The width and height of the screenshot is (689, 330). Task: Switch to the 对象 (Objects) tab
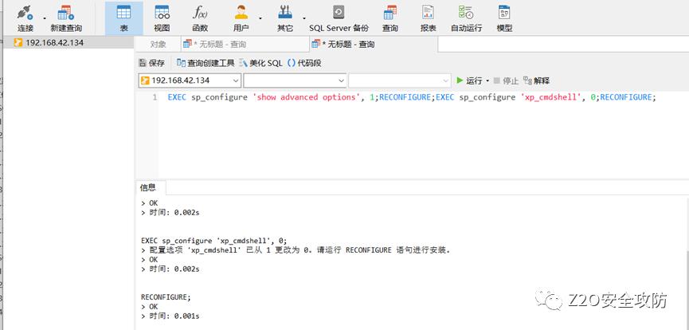[159, 45]
